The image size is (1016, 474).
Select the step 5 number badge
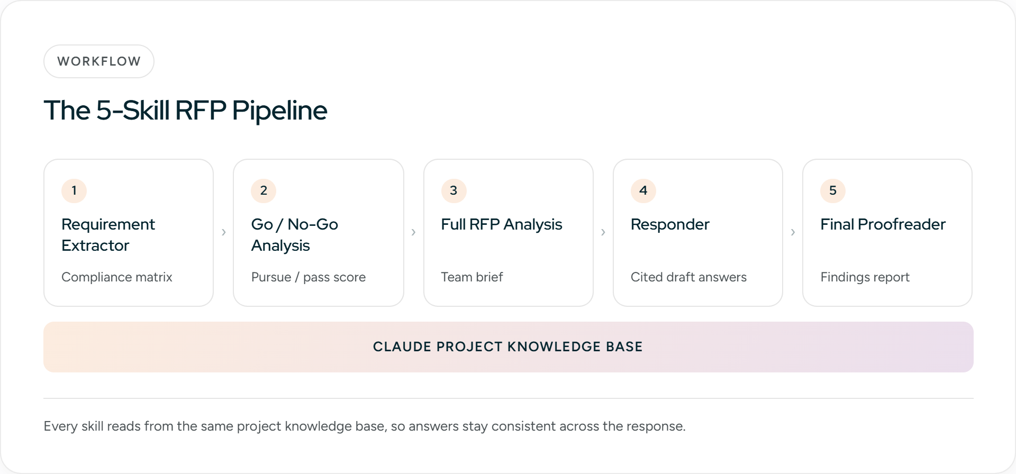coord(833,190)
